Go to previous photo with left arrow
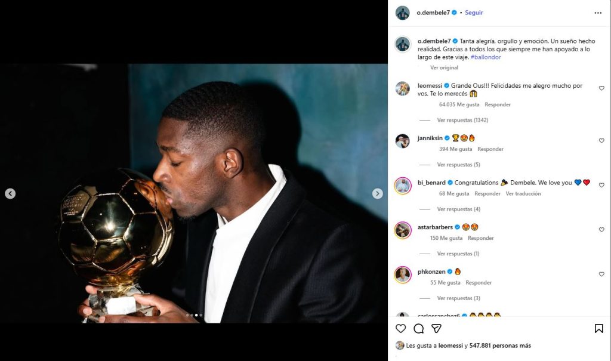The width and height of the screenshot is (611, 361). pyautogui.click(x=10, y=193)
